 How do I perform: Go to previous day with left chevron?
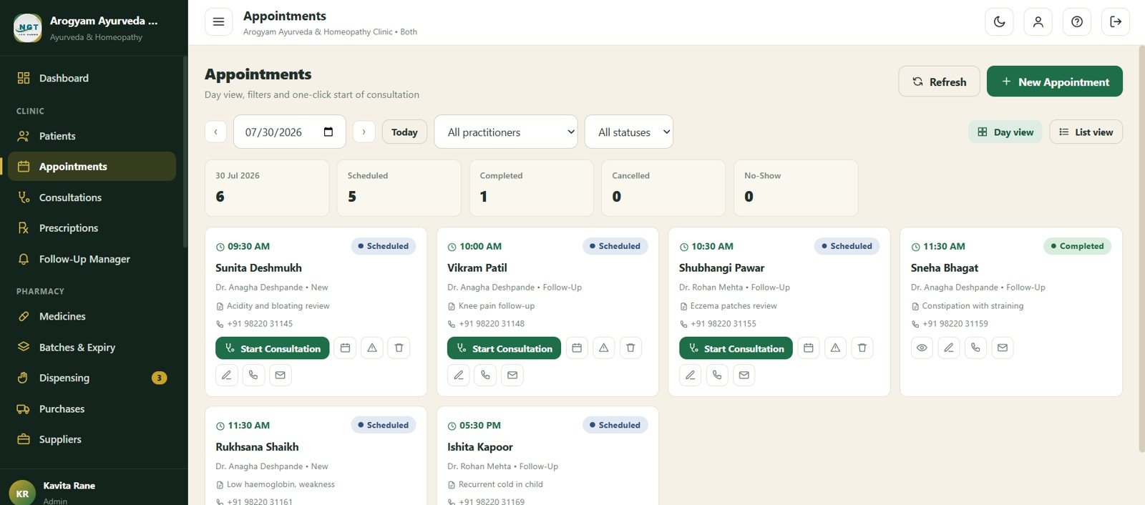pos(215,132)
